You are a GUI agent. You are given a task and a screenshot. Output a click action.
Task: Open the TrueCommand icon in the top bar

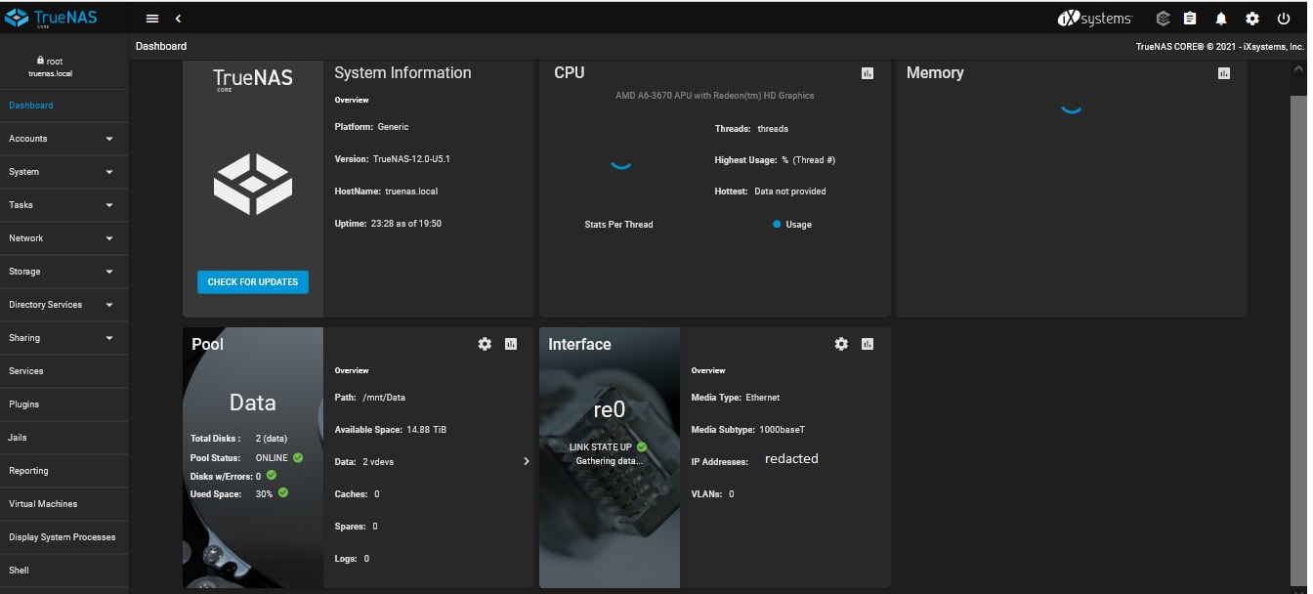coord(1163,19)
